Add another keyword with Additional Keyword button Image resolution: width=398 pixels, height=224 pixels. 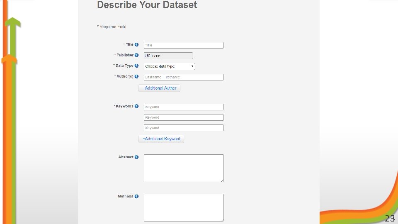pyautogui.click(x=161, y=139)
